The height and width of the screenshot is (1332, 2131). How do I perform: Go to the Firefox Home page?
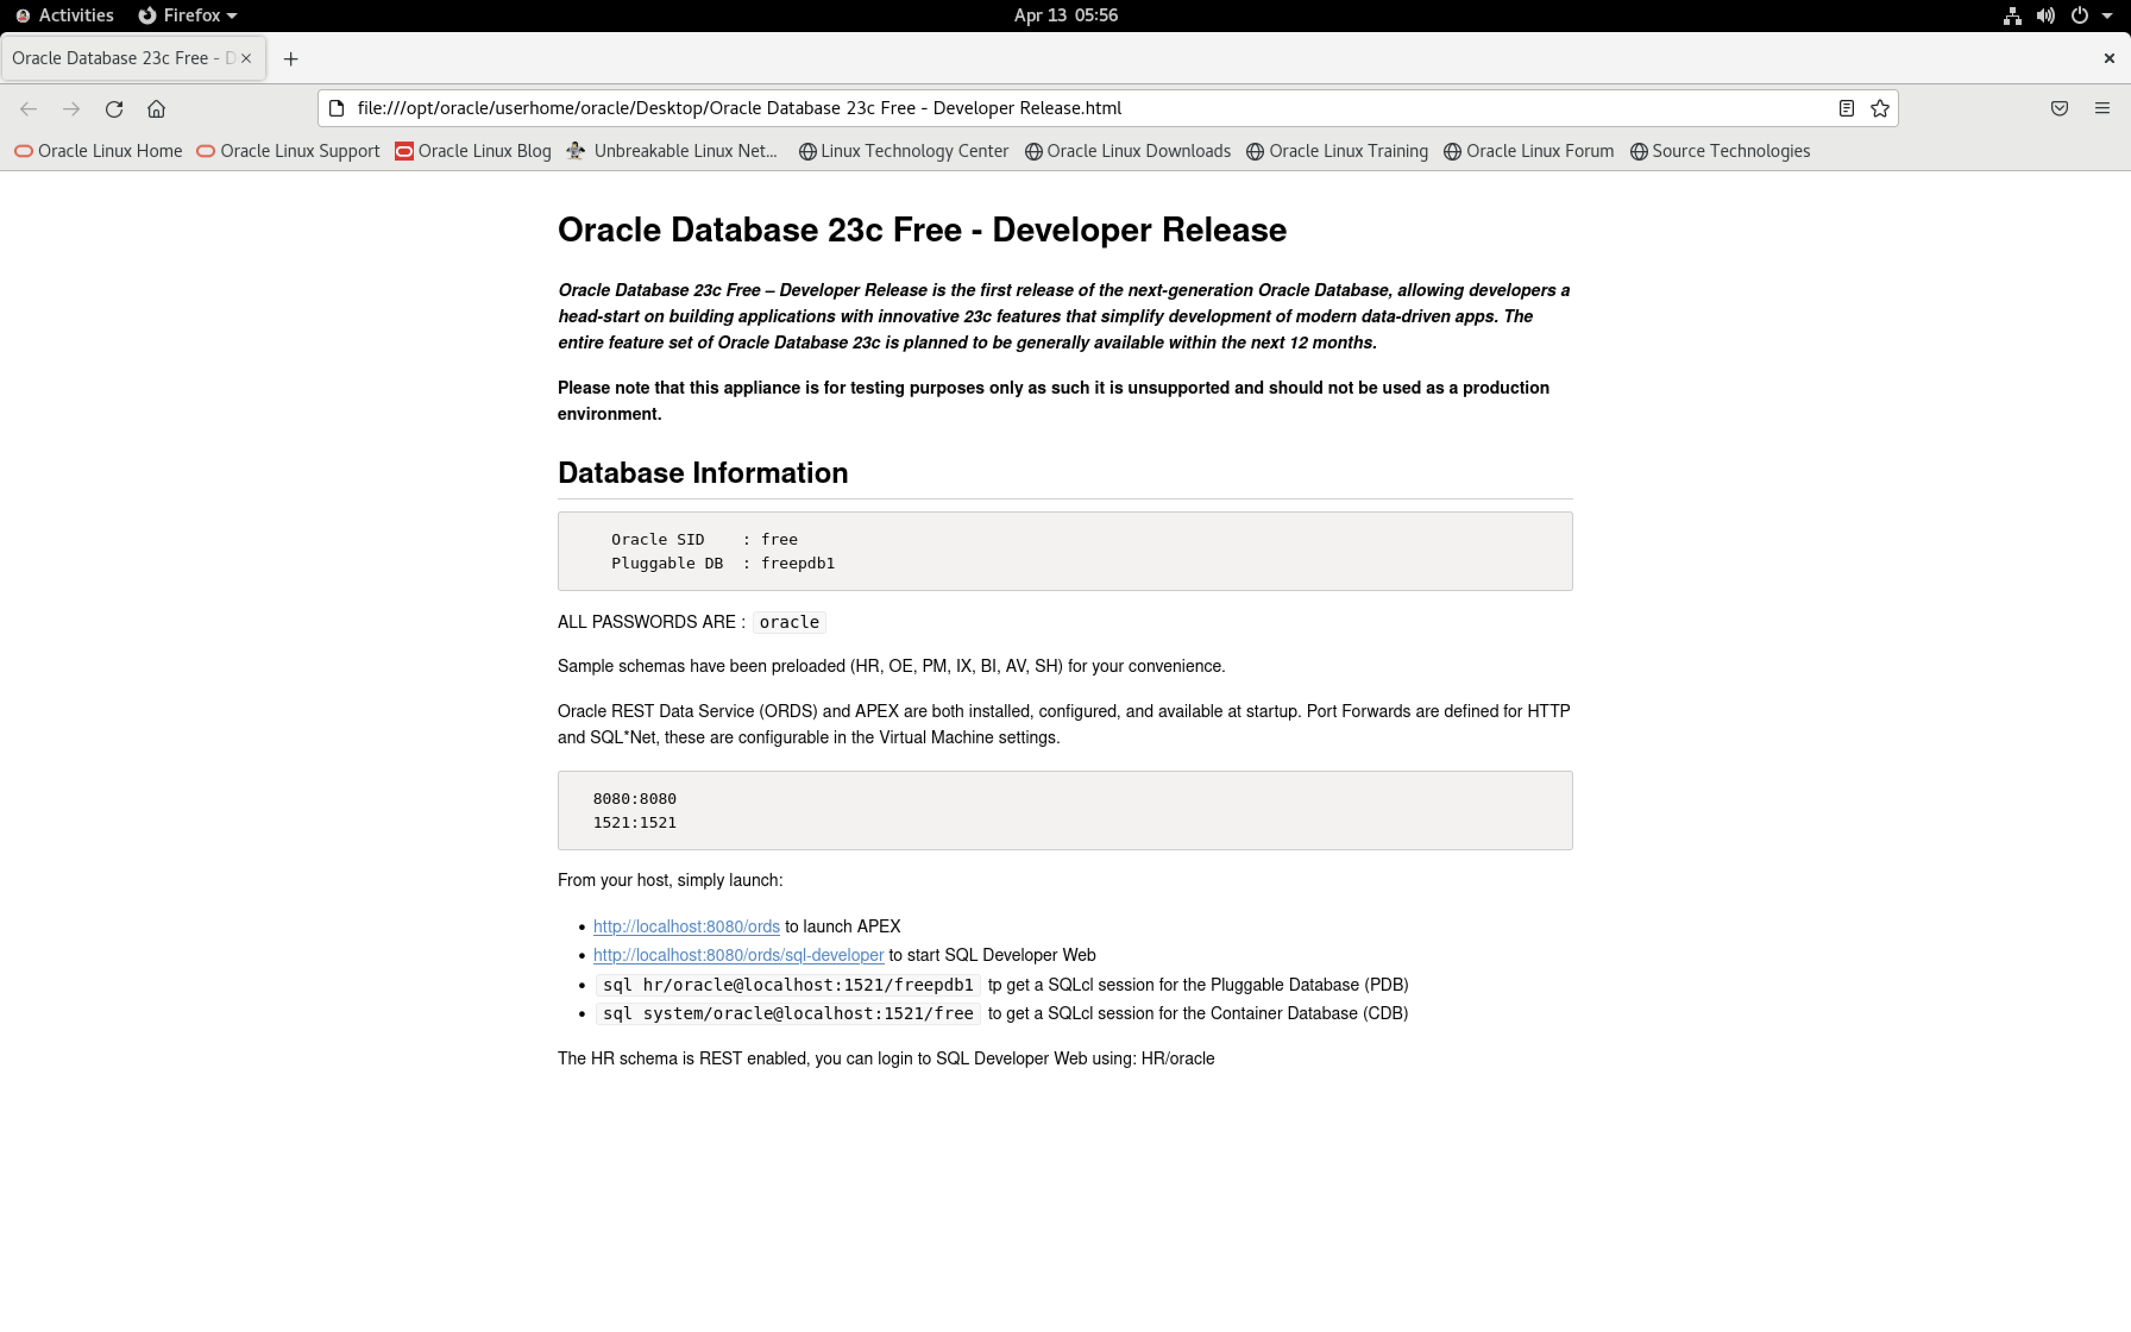click(156, 108)
